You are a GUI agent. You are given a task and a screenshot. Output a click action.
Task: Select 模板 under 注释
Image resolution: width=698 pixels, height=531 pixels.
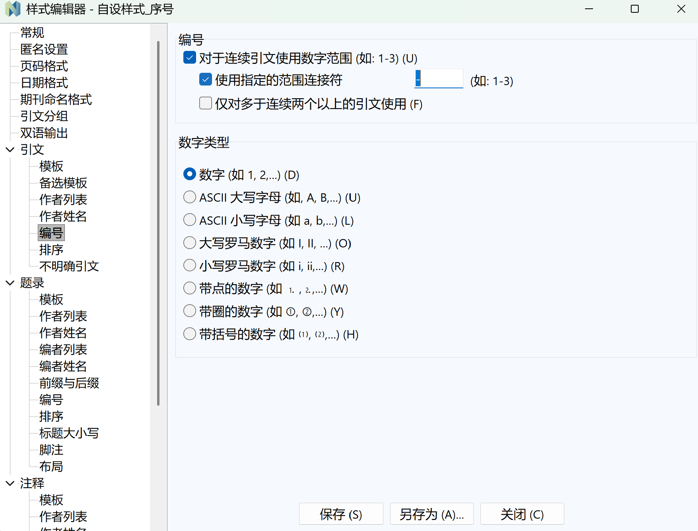pyautogui.click(x=51, y=500)
